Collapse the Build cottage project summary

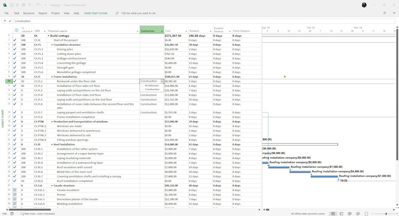coord(48,36)
